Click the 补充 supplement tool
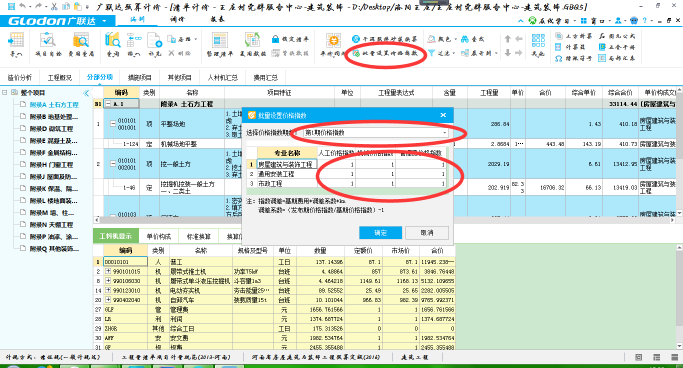683x368 pixels. tap(155, 44)
